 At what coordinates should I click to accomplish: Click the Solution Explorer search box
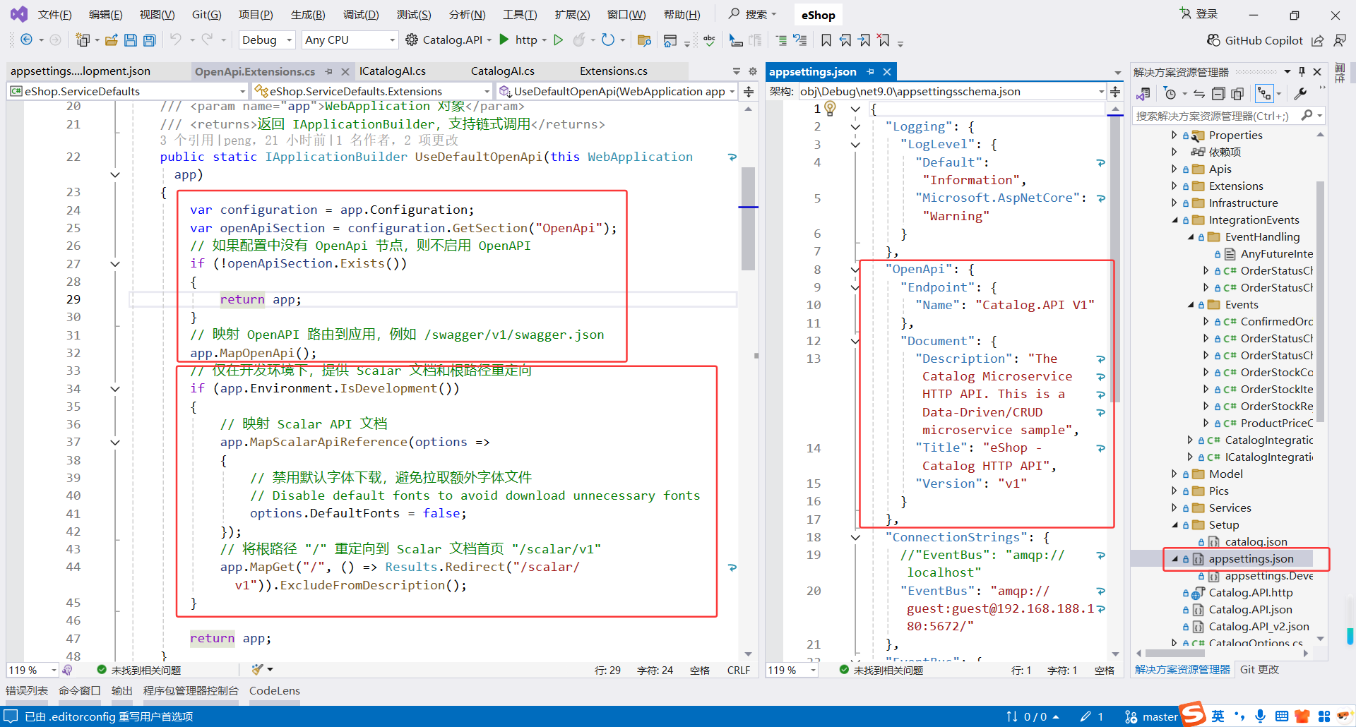[1215, 116]
